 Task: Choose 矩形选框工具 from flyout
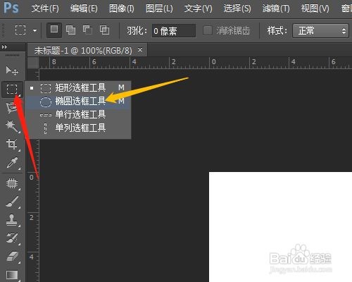78,87
